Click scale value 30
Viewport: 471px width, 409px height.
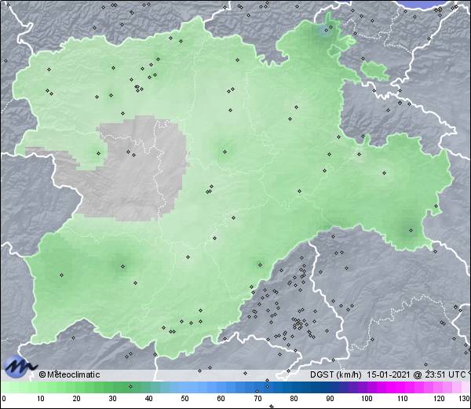(x=112, y=399)
